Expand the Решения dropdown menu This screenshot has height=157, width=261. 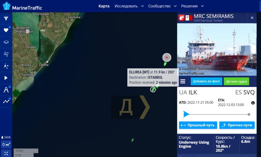pos(192,6)
